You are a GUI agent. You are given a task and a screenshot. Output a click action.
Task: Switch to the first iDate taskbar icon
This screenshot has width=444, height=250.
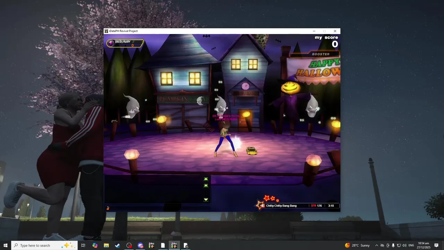pyautogui.click(x=152, y=245)
